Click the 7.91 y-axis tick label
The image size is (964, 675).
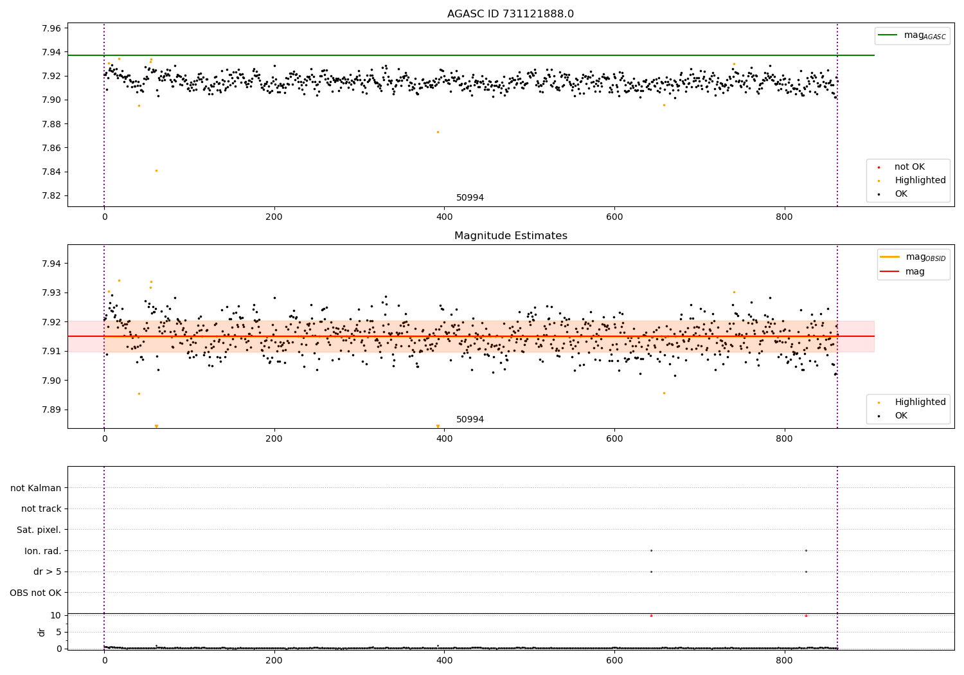pyautogui.click(x=51, y=351)
